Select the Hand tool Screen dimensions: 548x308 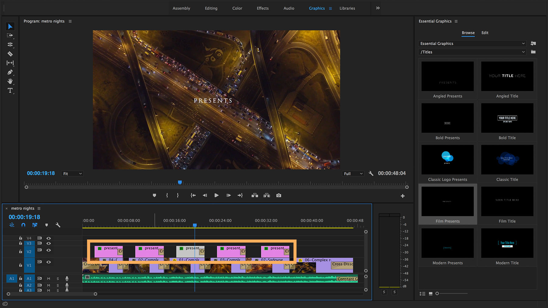tap(10, 81)
